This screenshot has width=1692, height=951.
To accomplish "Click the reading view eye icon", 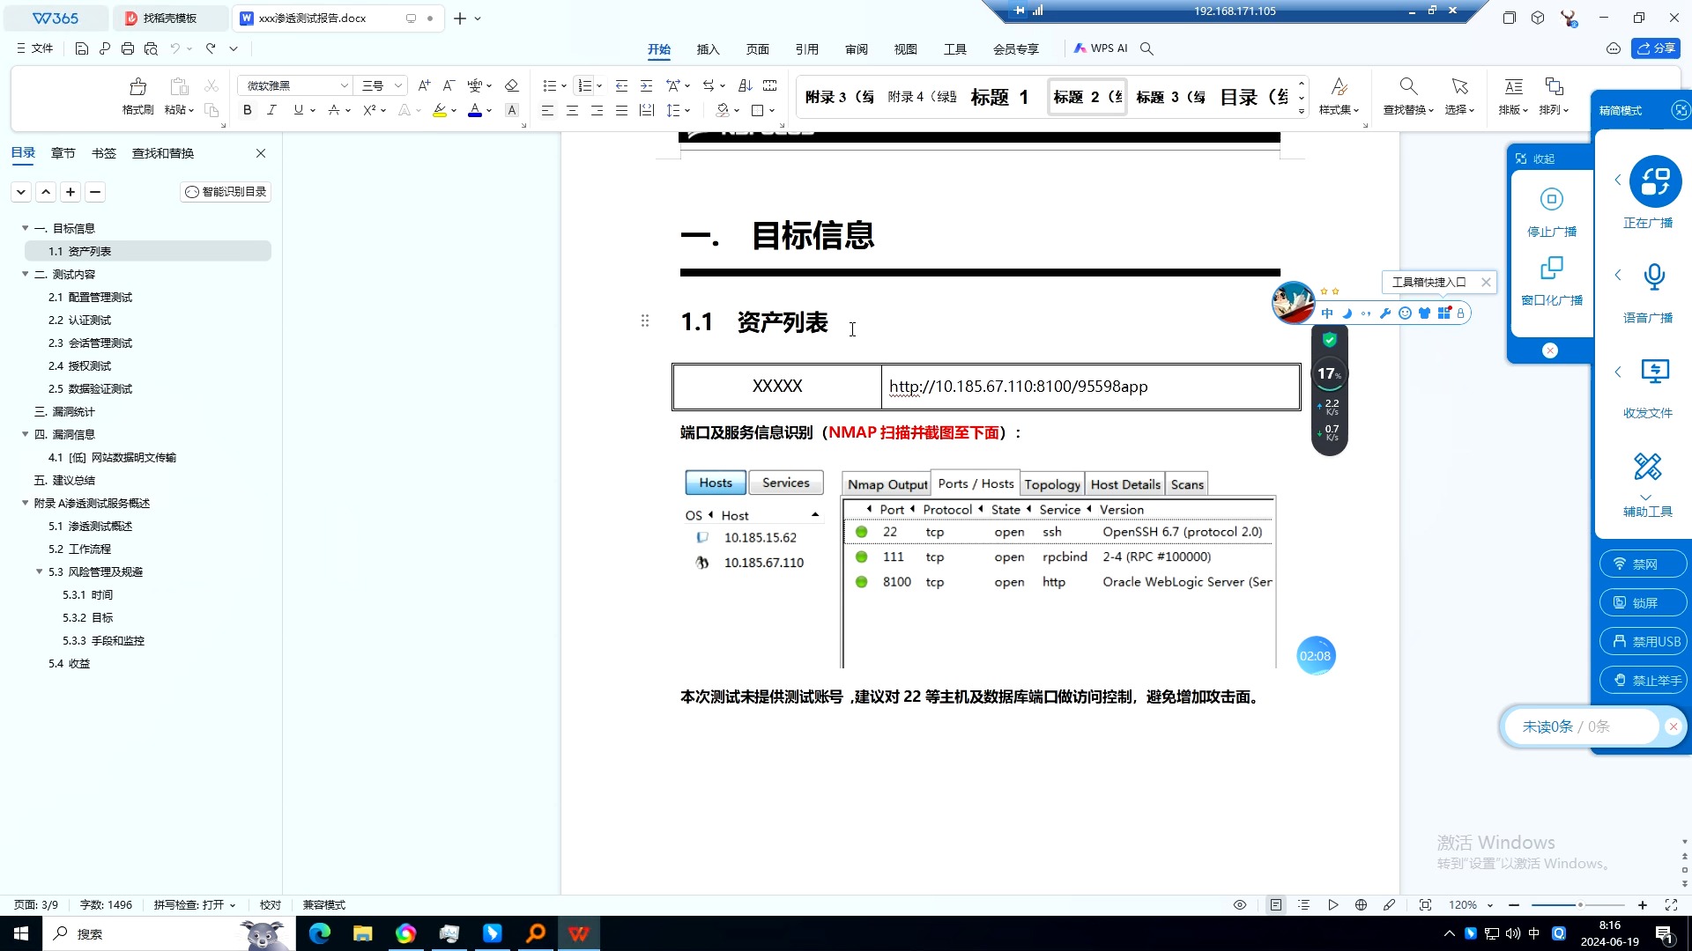I will [x=1239, y=905].
